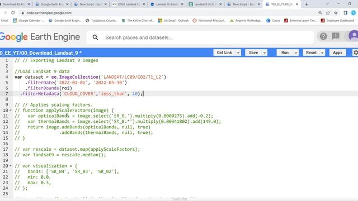The height and width of the screenshot is (201, 358).
Task: Open the Earth Engine help icon
Action: click(x=323, y=36)
